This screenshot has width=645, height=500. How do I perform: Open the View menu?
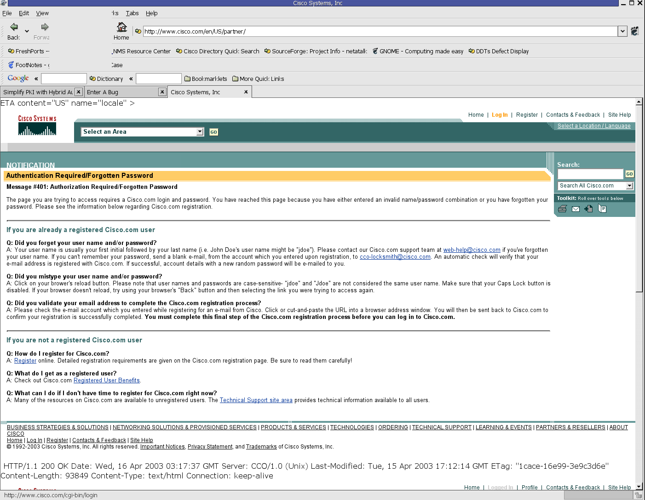[42, 13]
